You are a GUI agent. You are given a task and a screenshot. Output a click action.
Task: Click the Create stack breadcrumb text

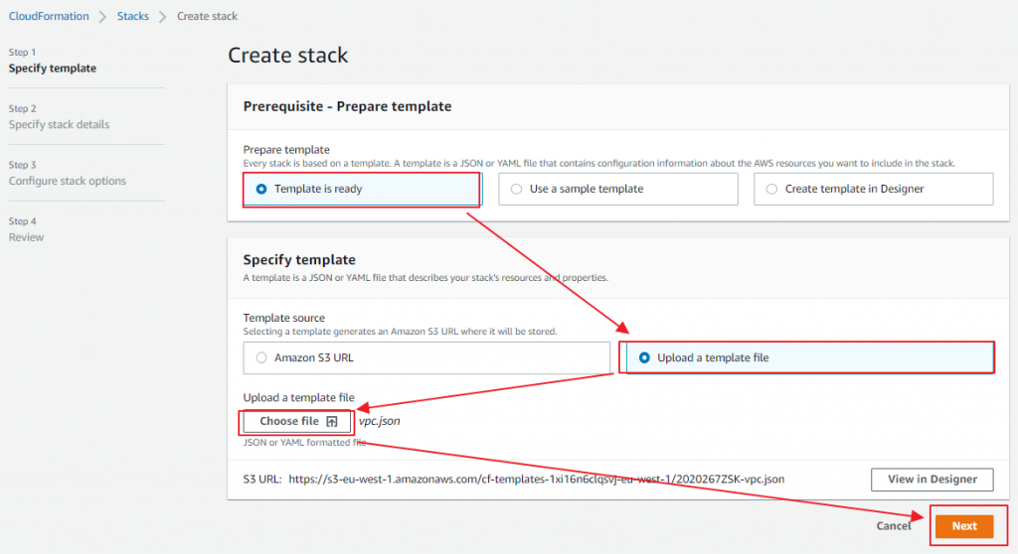pos(207,17)
